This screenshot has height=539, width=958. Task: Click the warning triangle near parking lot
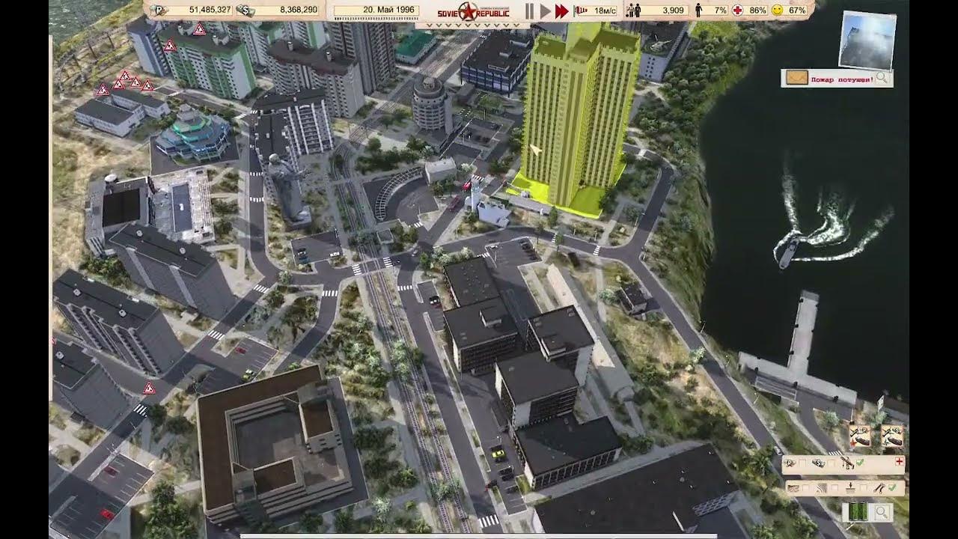[x=149, y=388]
